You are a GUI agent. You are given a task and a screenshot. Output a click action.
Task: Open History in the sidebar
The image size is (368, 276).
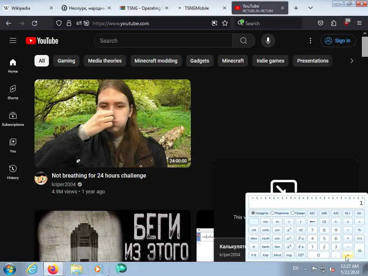pyautogui.click(x=13, y=172)
